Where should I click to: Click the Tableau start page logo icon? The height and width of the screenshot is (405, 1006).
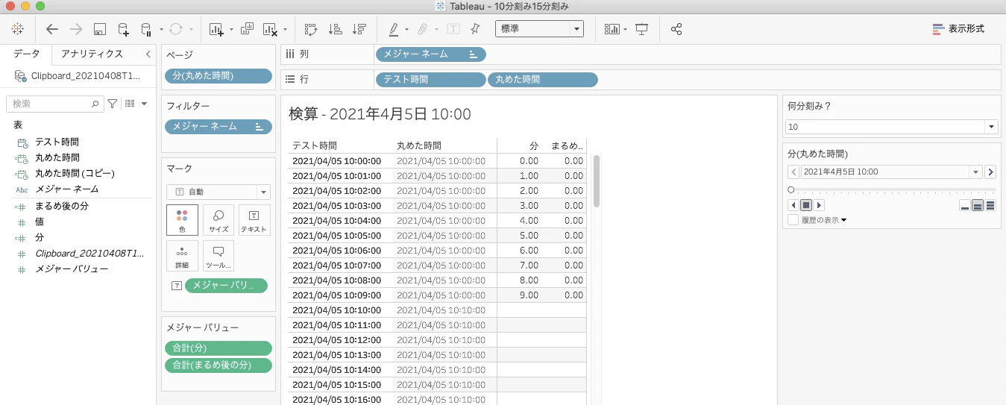click(x=18, y=29)
